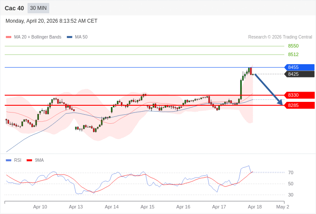The width and height of the screenshot is (316, 214).
Task: Click the Cac 40 chart title
Action: point(14,8)
